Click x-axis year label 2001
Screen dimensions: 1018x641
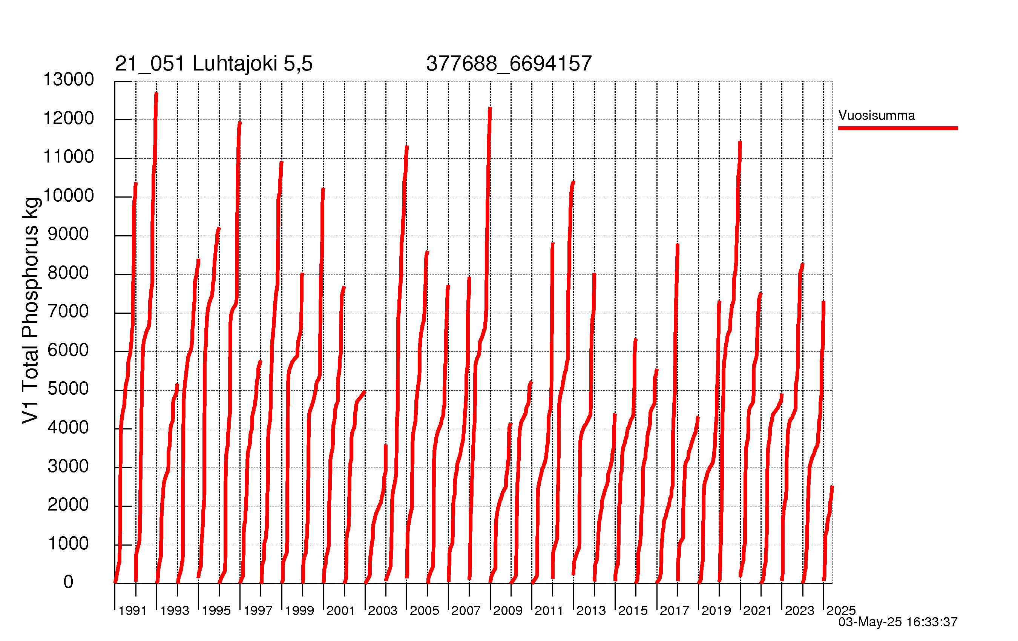pos(341,610)
